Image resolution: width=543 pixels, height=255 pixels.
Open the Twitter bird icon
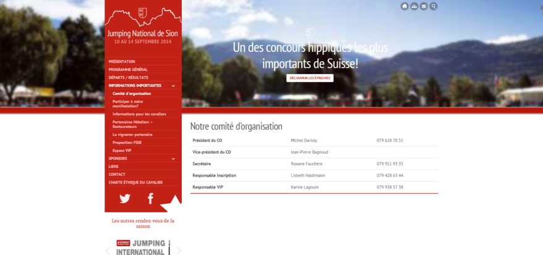[125, 199]
